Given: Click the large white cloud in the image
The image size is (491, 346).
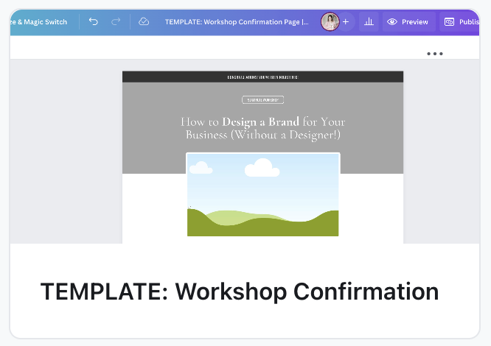Looking at the screenshot, I should click(x=262, y=169).
